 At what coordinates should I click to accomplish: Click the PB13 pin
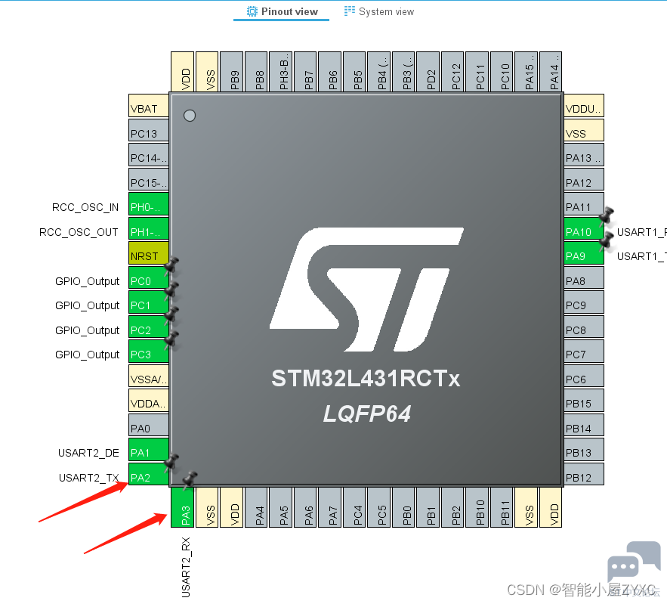pos(584,449)
